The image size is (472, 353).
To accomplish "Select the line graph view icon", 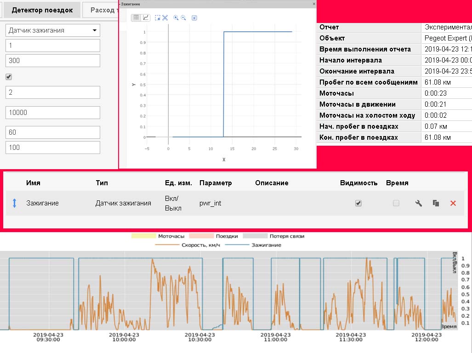I will tap(146, 17).
